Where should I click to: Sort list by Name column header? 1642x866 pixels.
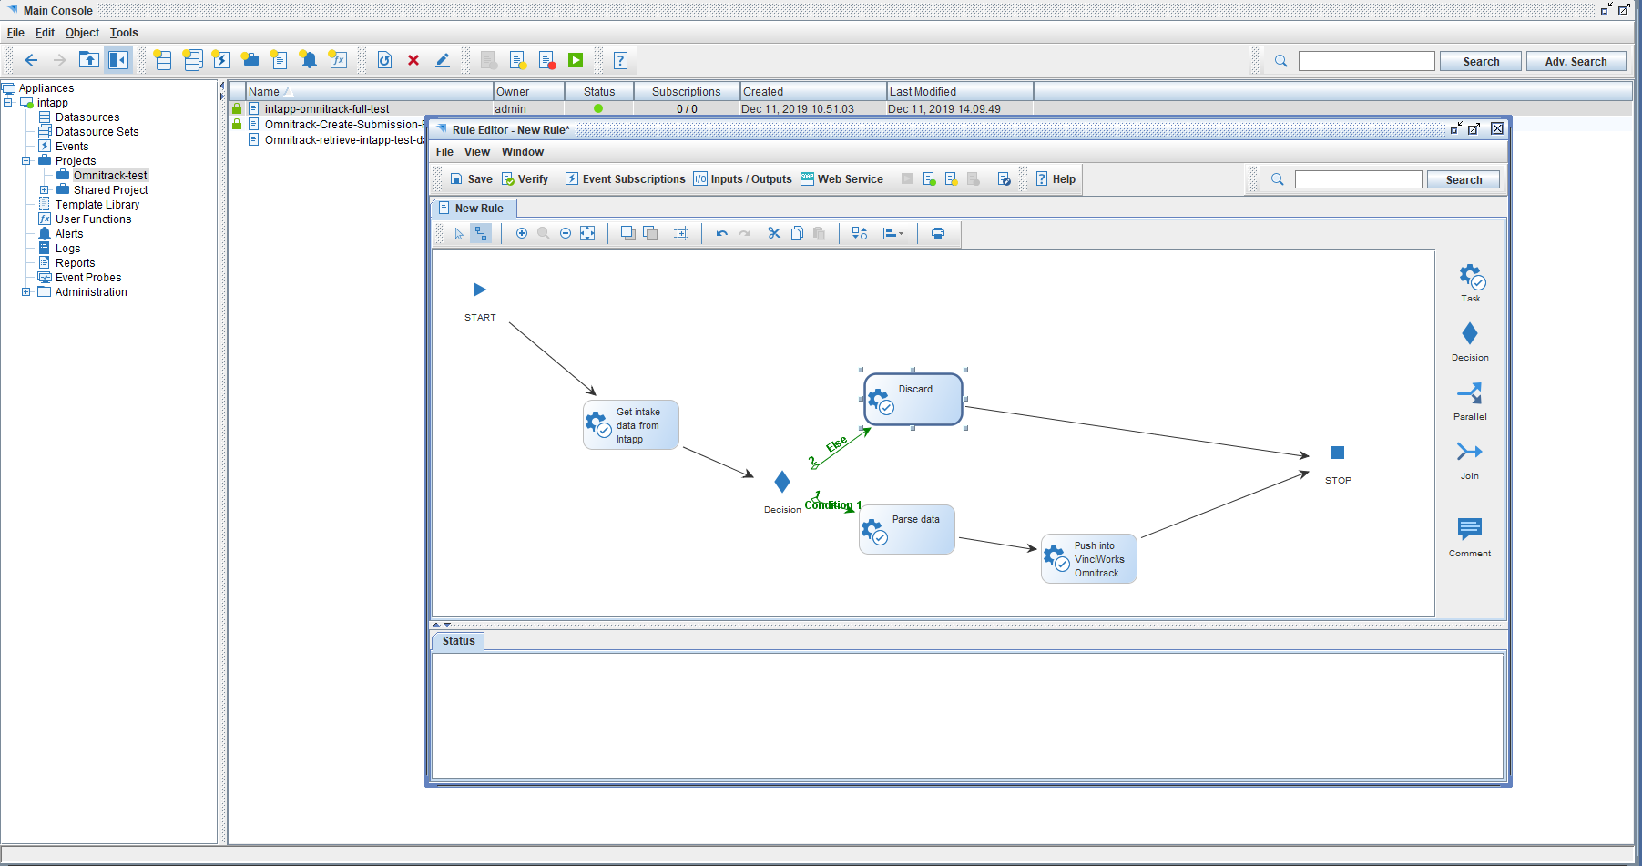369,92
